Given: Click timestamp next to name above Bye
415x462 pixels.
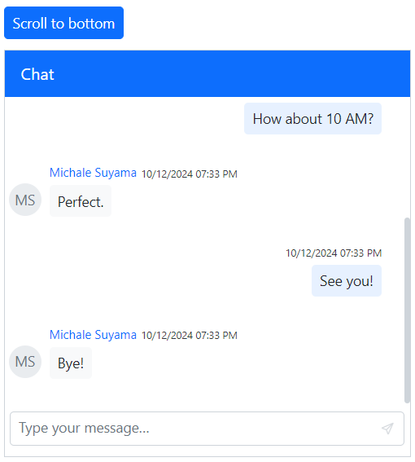Looking at the screenshot, I should (190, 336).
